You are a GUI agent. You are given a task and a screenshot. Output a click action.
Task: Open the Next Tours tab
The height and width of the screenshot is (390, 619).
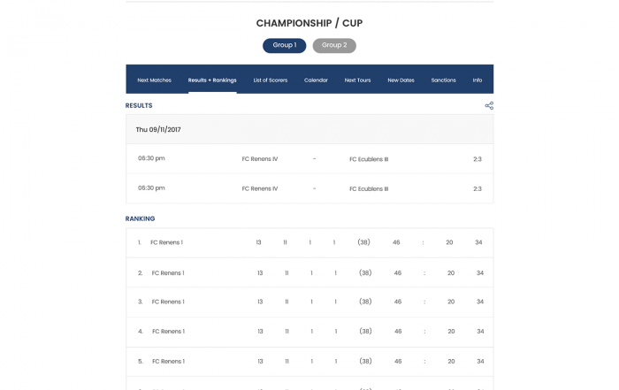click(x=357, y=80)
